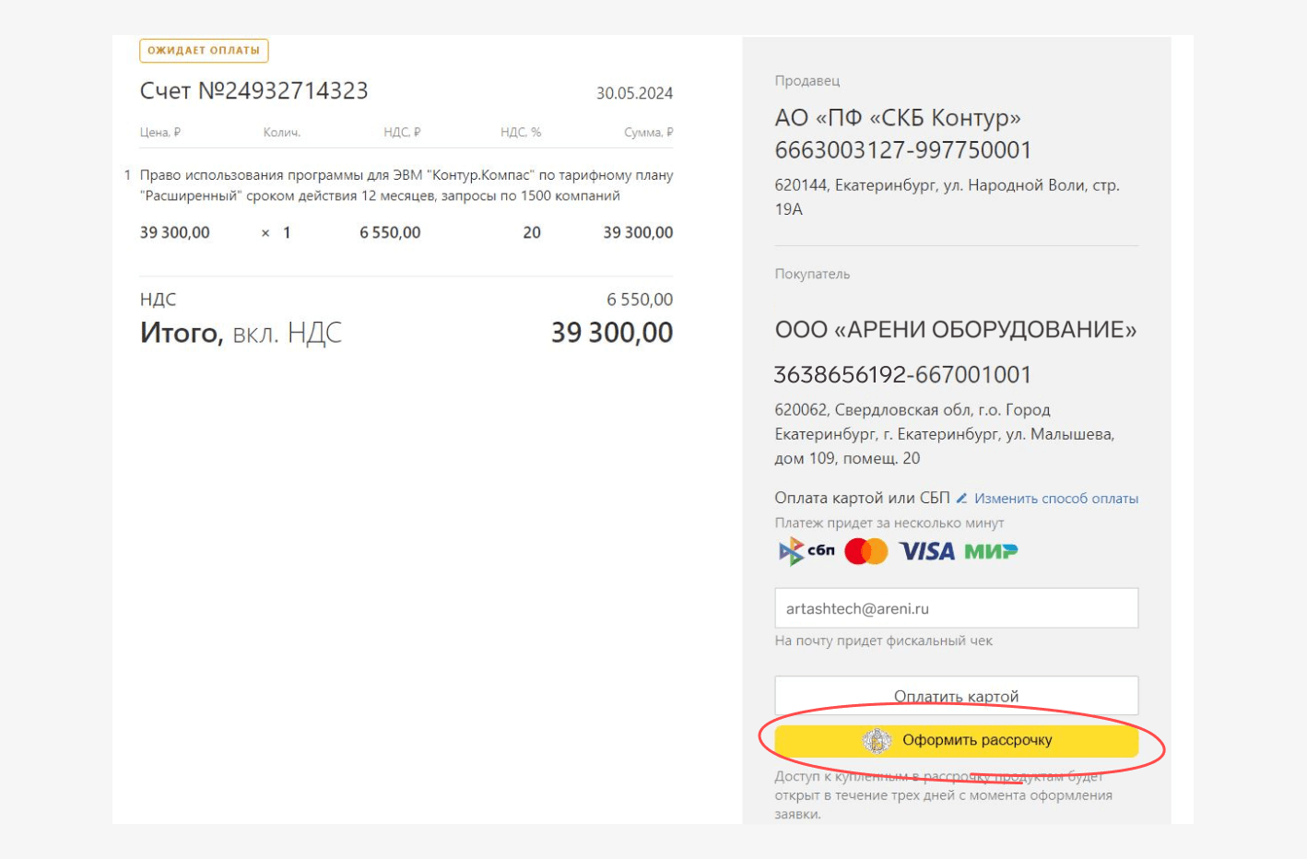Click the Mastercard logo
The width and height of the screenshot is (1307, 859).
point(866,551)
